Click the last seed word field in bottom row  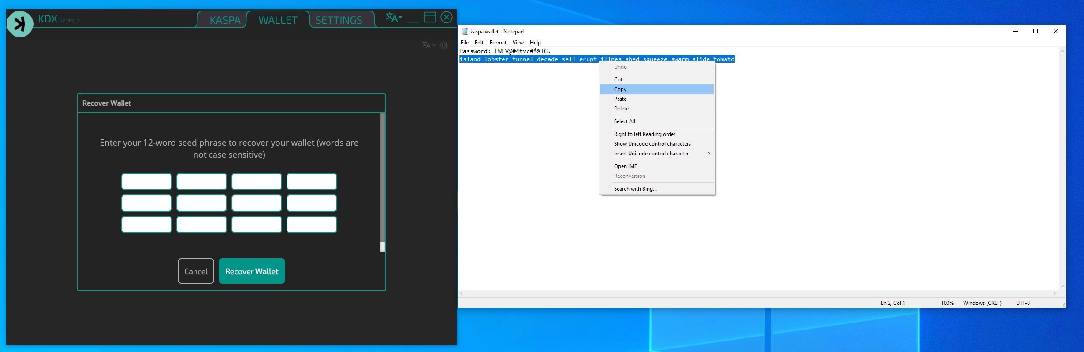pyautogui.click(x=312, y=224)
